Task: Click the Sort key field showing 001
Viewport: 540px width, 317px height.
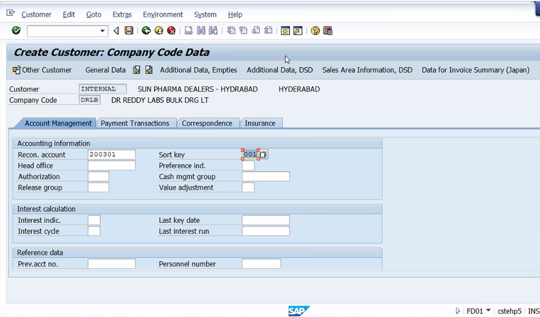Action: point(250,155)
